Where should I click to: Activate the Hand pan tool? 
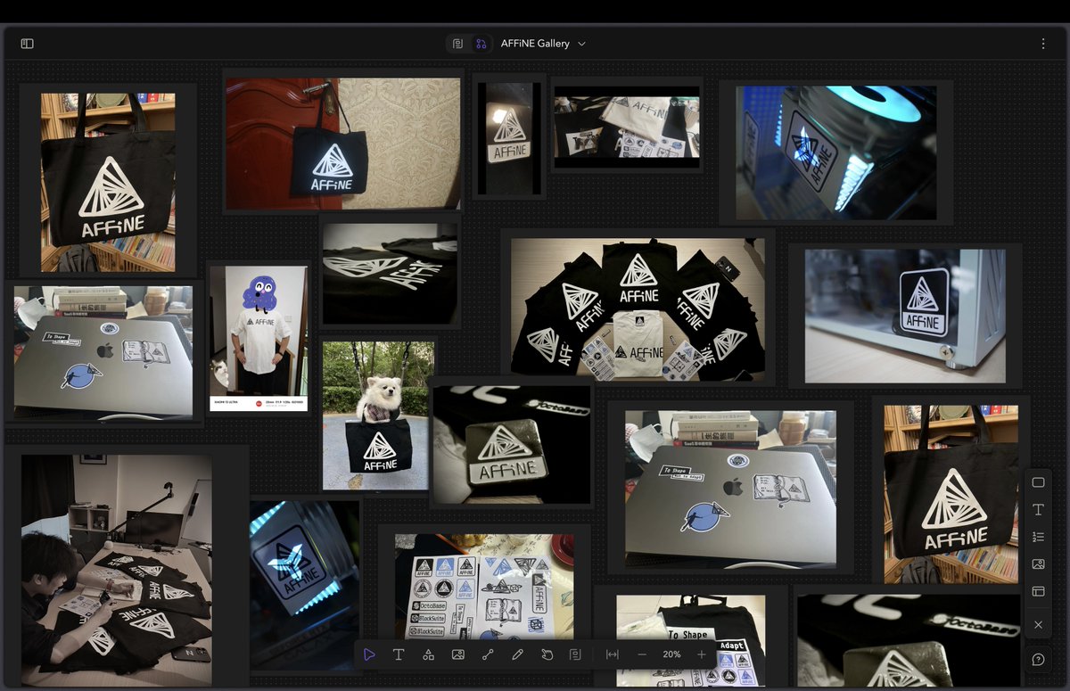pyautogui.click(x=547, y=654)
